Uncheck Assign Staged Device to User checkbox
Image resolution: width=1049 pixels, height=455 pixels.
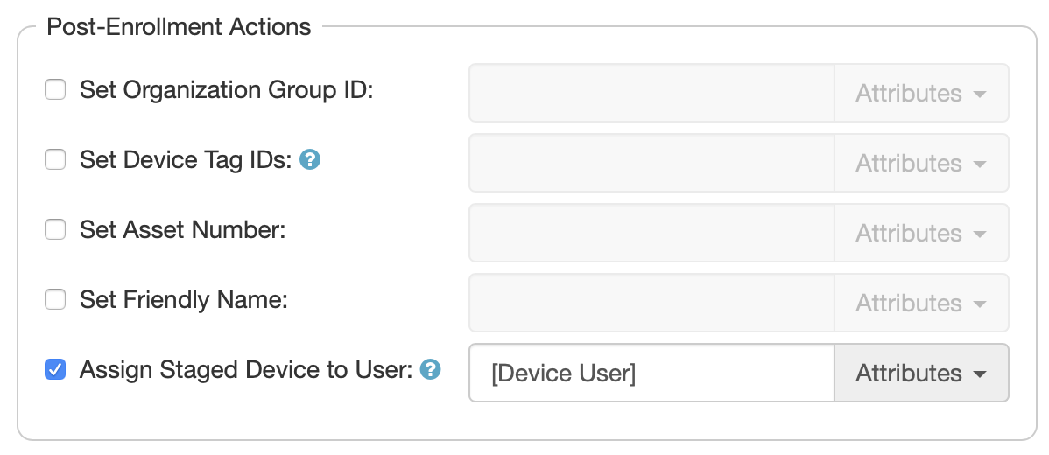click(55, 370)
